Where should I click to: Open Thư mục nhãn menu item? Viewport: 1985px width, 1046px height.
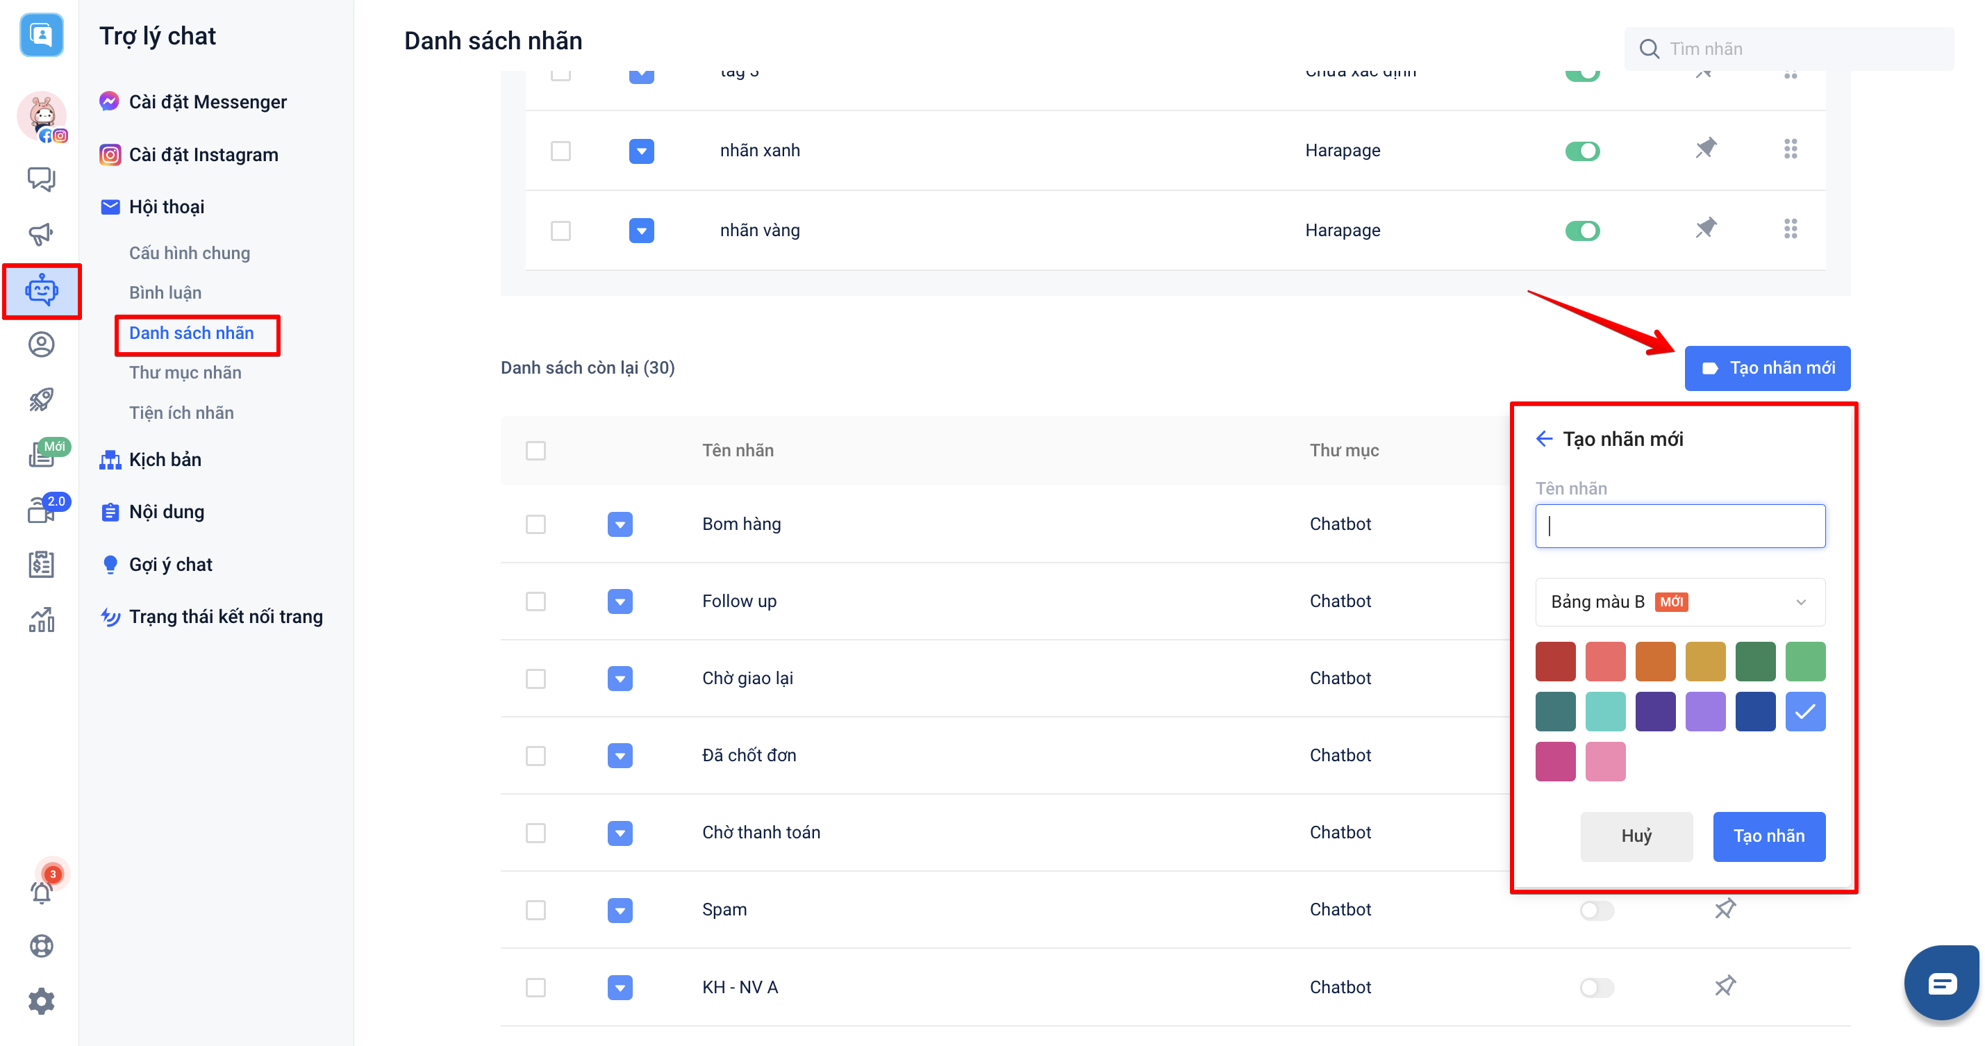tap(185, 372)
